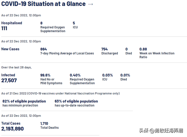Click the 82% minimum protection statistic
The height and width of the screenshot is (137, 187).
click(x=24, y=101)
